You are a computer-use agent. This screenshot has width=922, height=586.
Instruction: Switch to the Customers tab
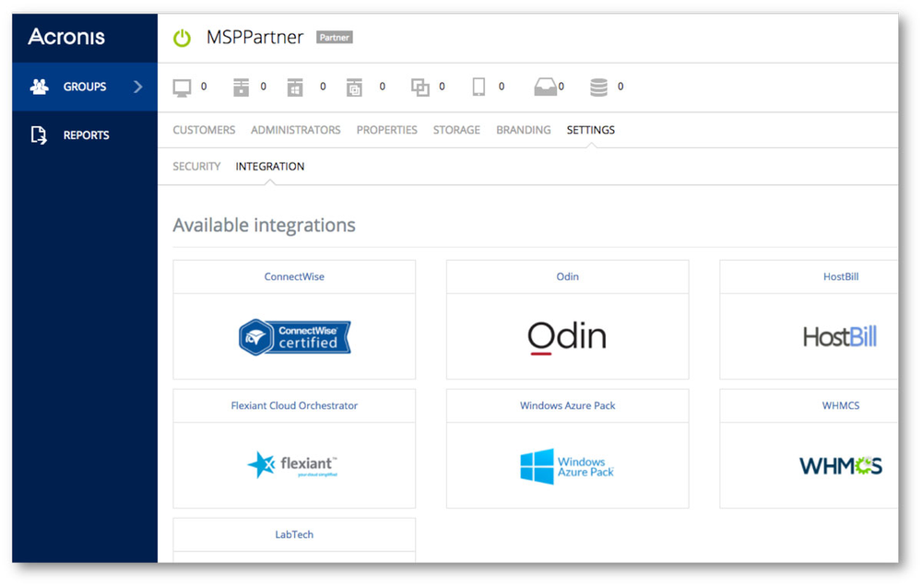(204, 130)
